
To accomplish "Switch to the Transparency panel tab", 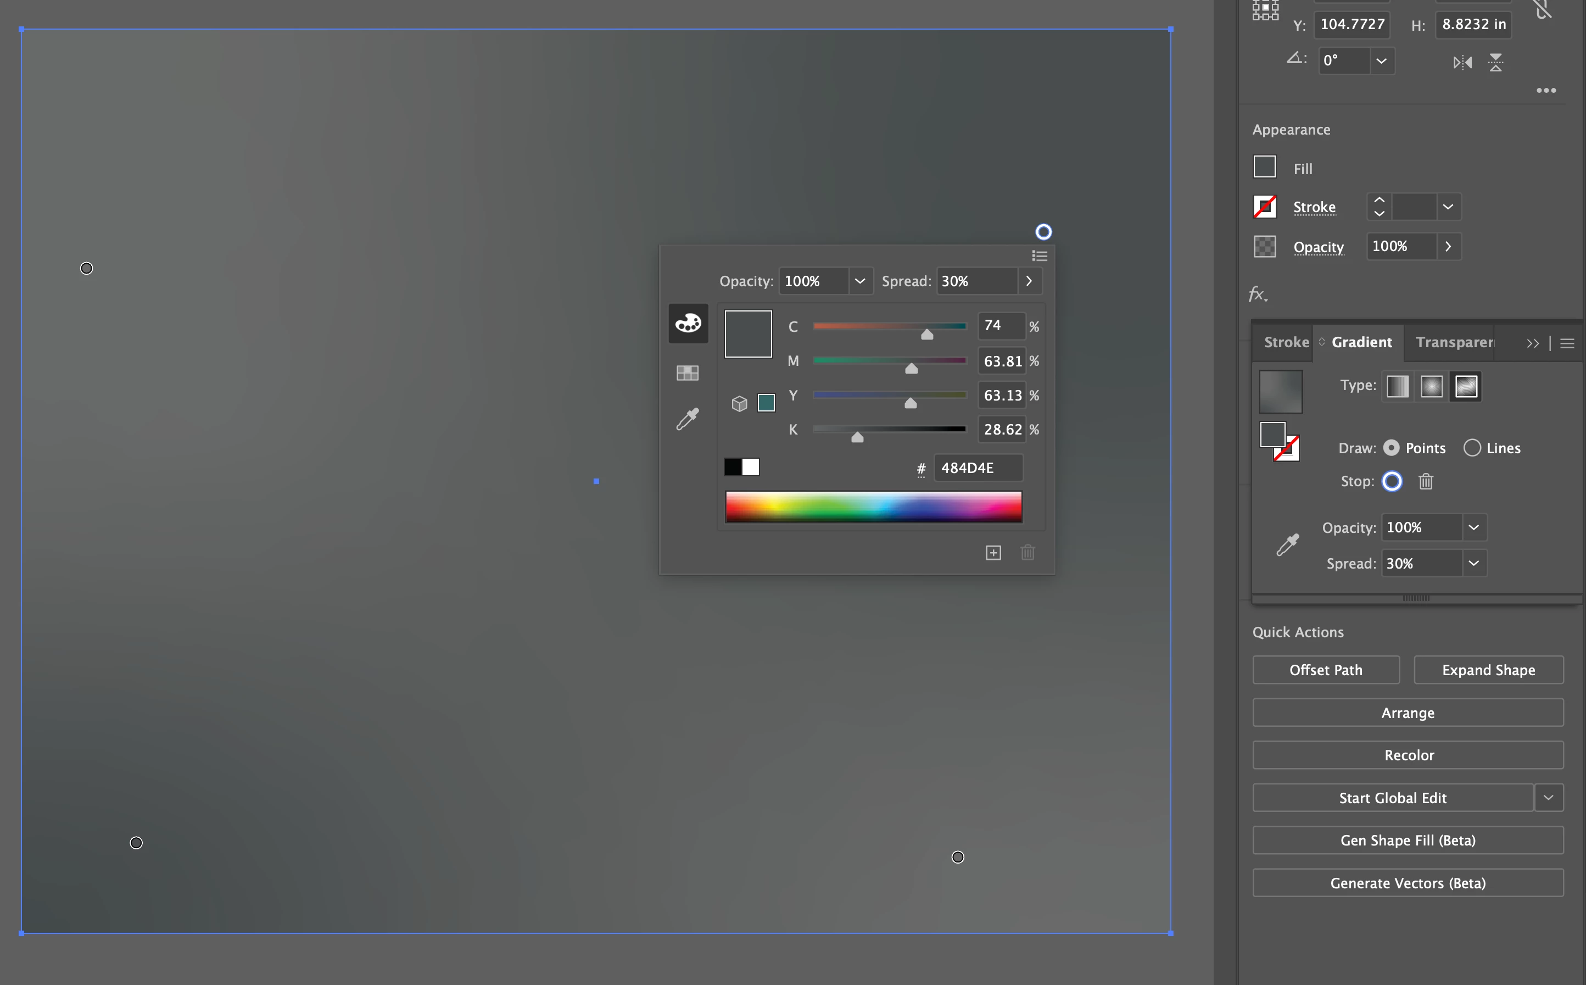I will (x=1454, y=342).
